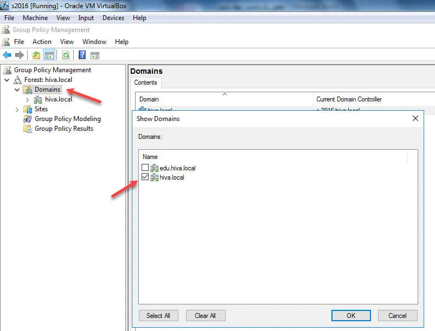Open the VirtualBox Machine menu

tap(35, 18)
